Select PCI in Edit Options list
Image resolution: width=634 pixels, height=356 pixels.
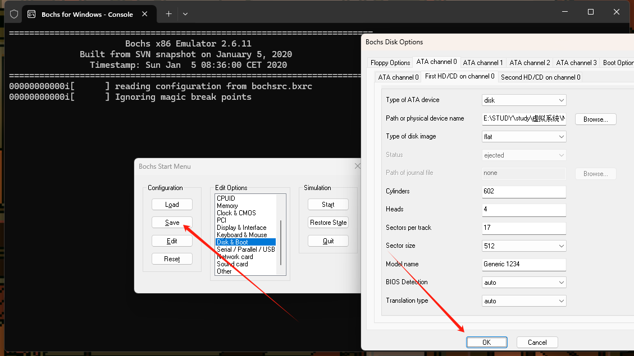point(222,220)
